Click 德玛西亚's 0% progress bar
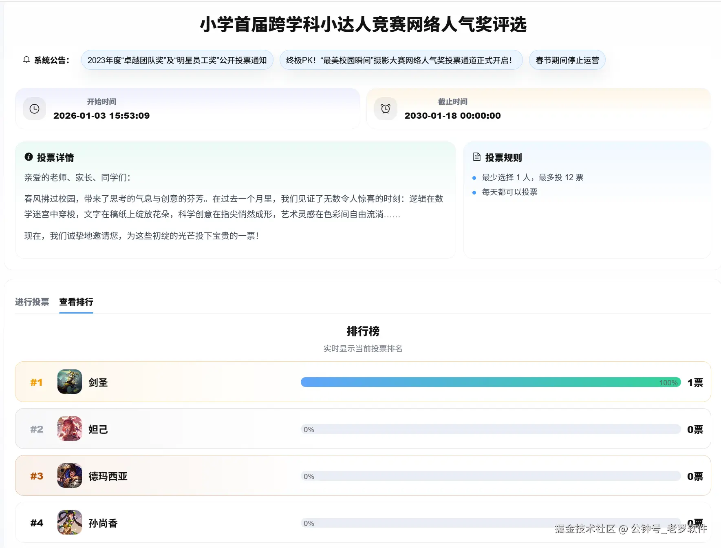Image resolution: width=721 pixels, height=548 pixels. 491,476
